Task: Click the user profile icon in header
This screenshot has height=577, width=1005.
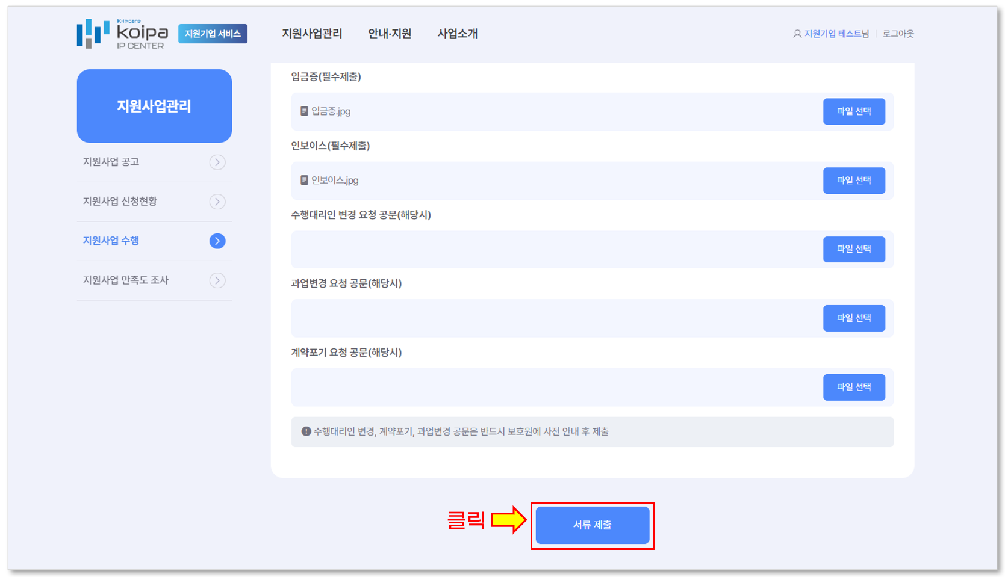Action: pyautogui.click(x=797, y=34)
